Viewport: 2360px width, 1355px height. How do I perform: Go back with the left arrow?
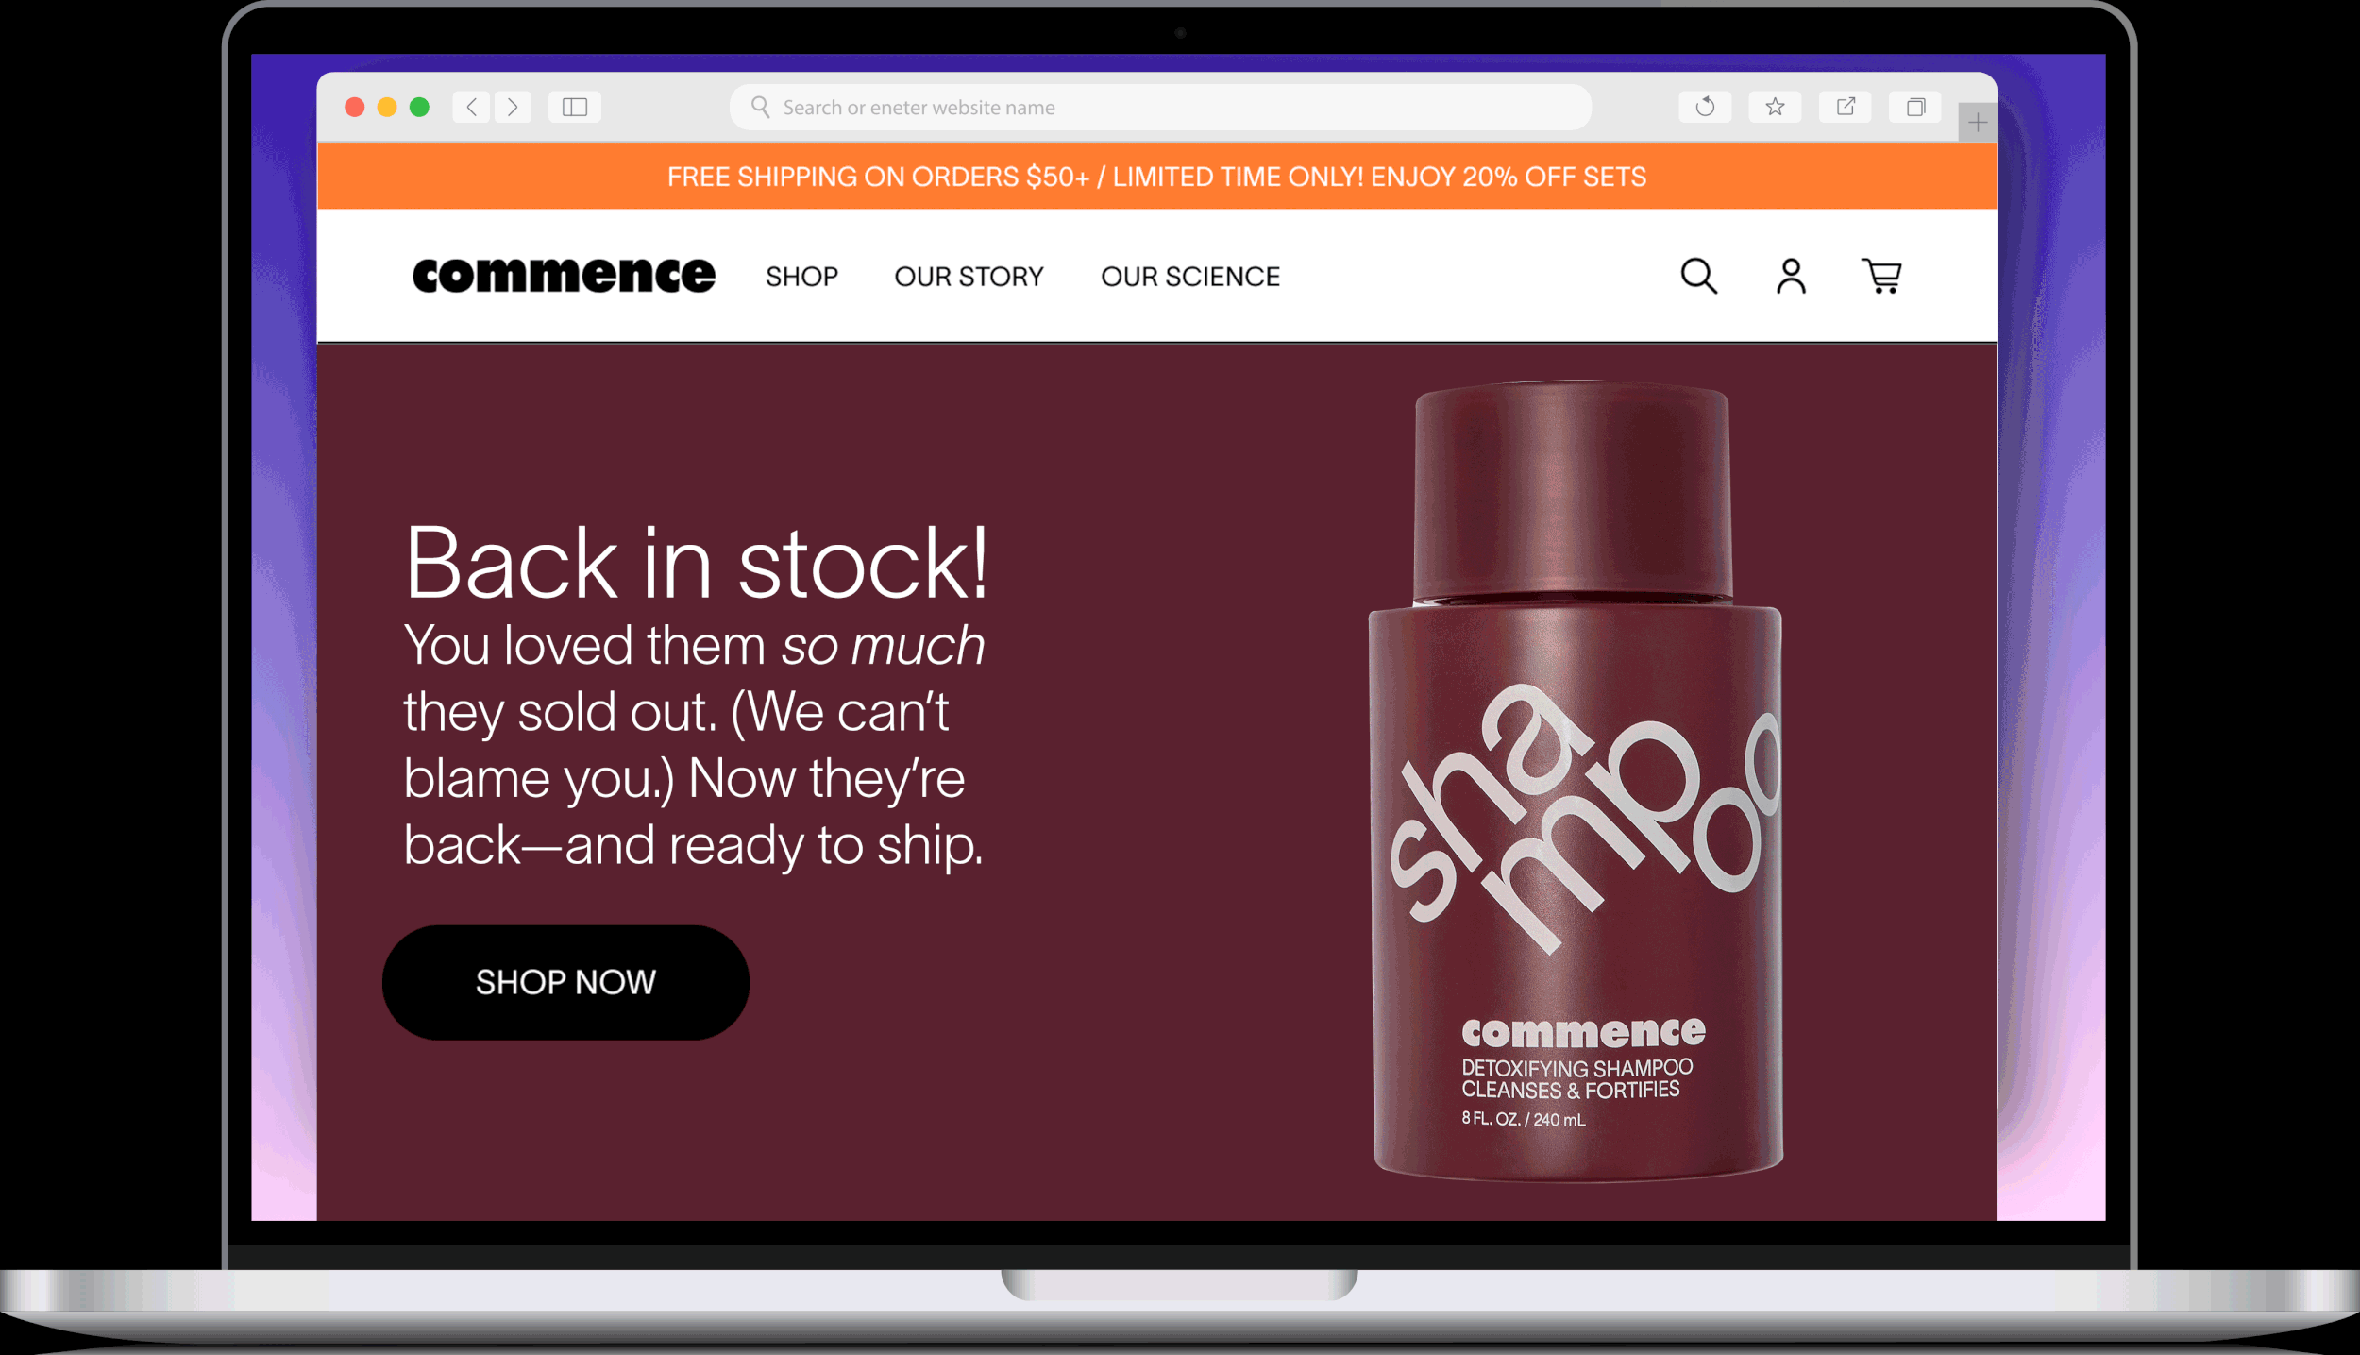471,107
